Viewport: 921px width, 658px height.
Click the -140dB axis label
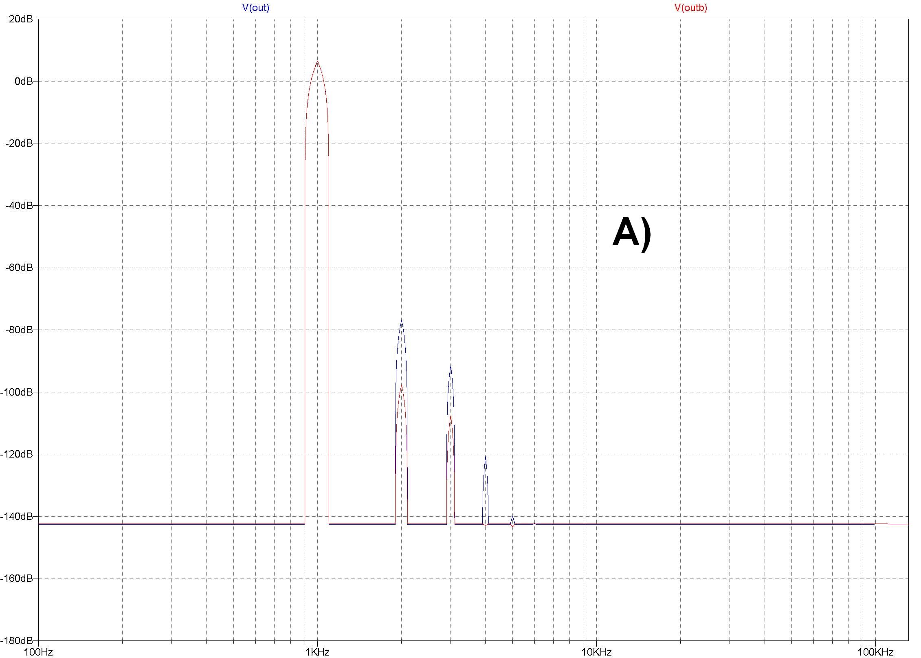(17, 517)
